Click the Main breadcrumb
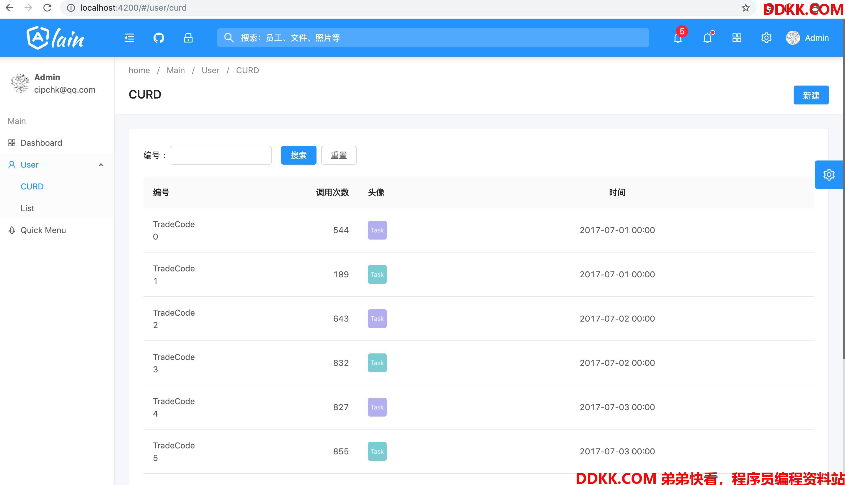The height and width of the screenshot is (485, 845). [176, 70]
